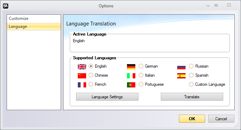Viewport: 241px width, 130px height.
Task: Click the United Kingdom flag icon
Action: pyautogui.click(x=82, y=67)
